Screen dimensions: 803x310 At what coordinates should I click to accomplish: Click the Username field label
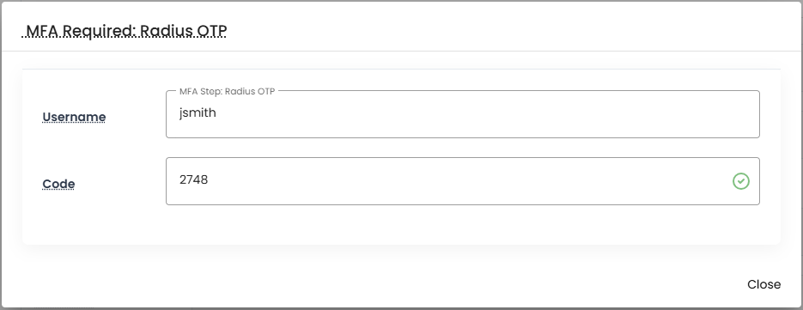point(74,117)
